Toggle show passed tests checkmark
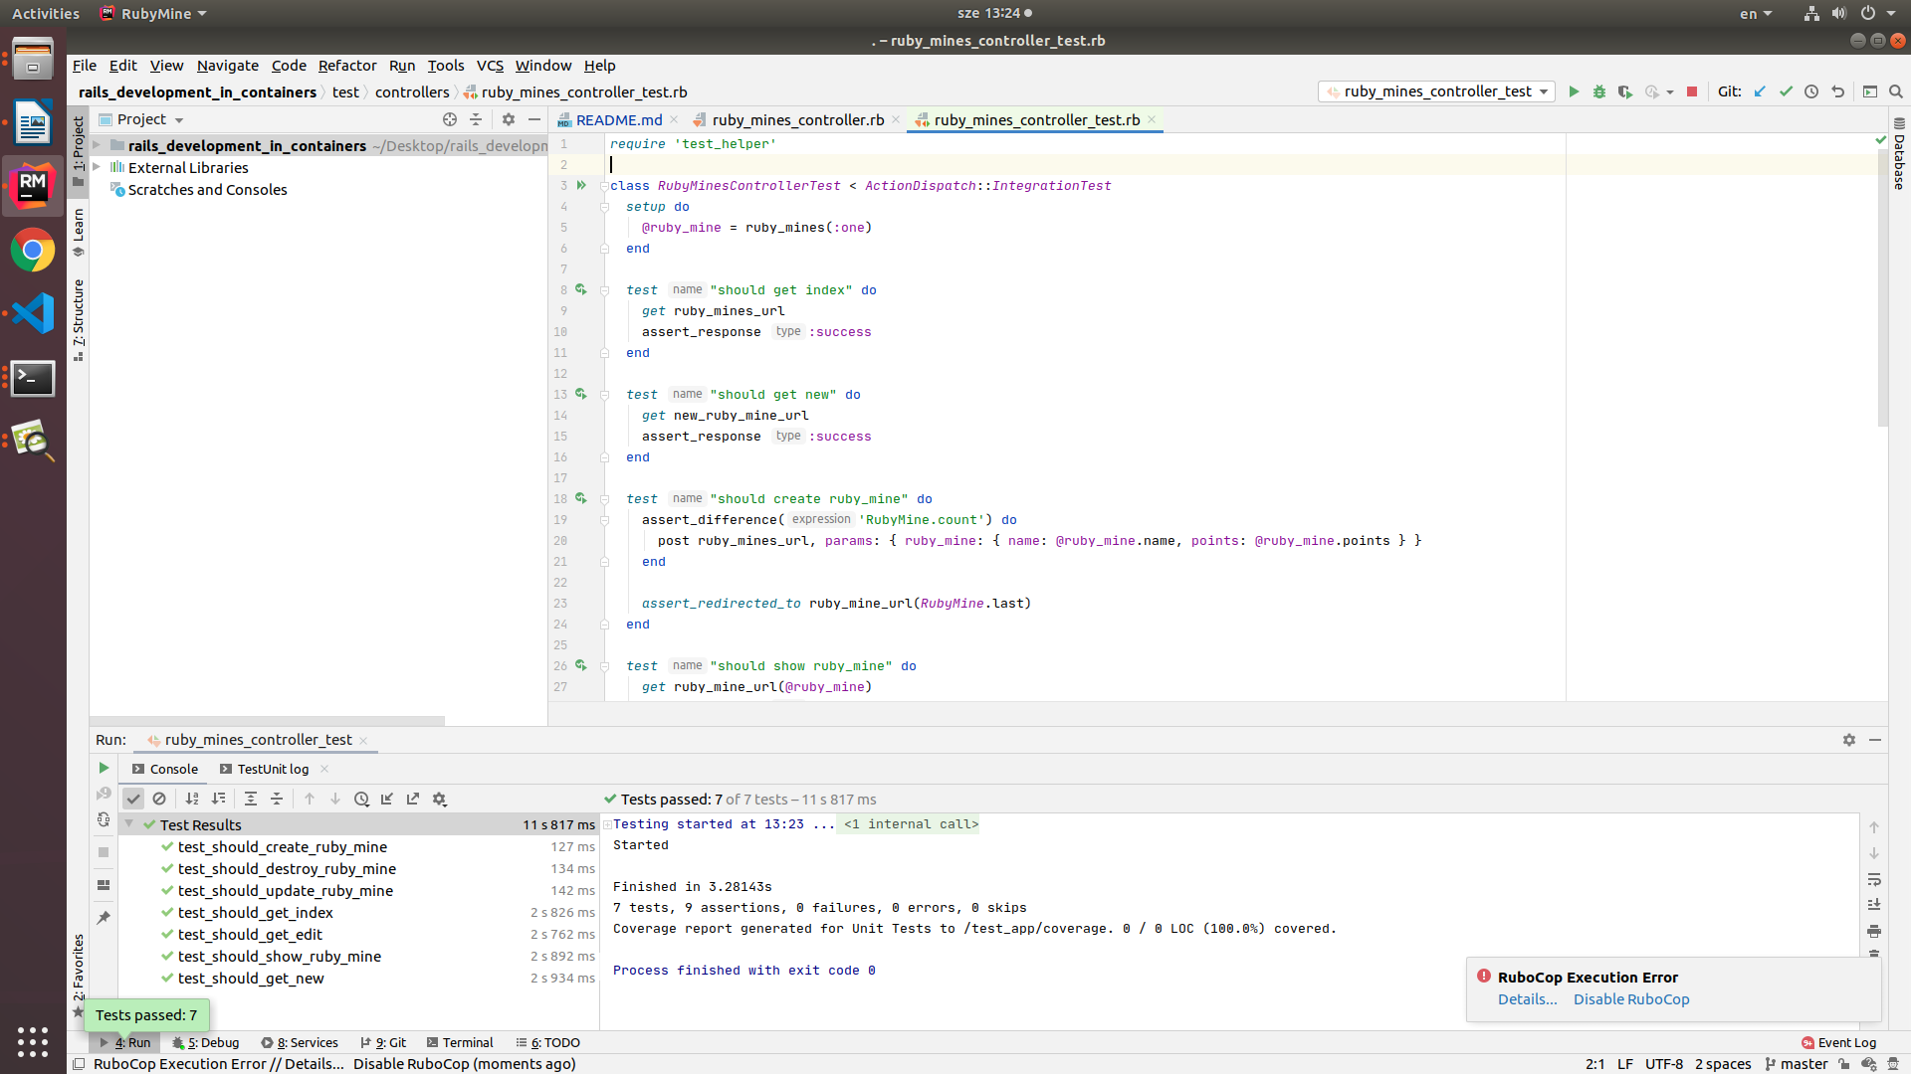The image size is (1911, 1074). 133,799
